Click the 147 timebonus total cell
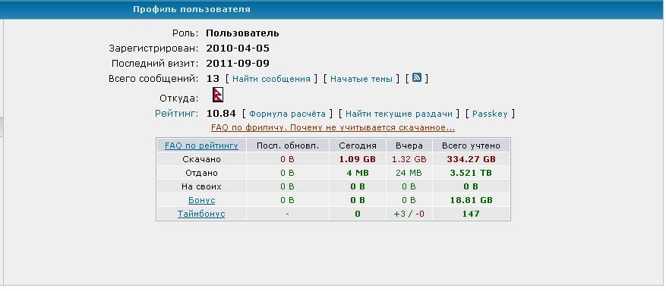This screenshot has height=291, width=666. (471, 214)
